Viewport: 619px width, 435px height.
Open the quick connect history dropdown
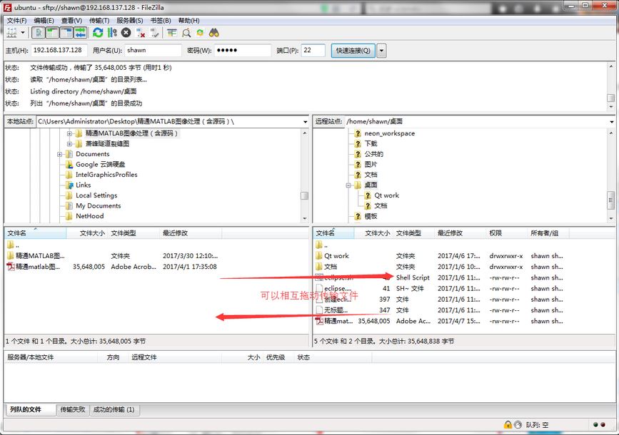coord(381,51)
